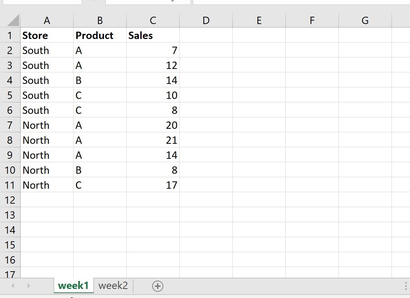Add a new sheet with plus icon
410x298 pixels.
pos(158,286)
